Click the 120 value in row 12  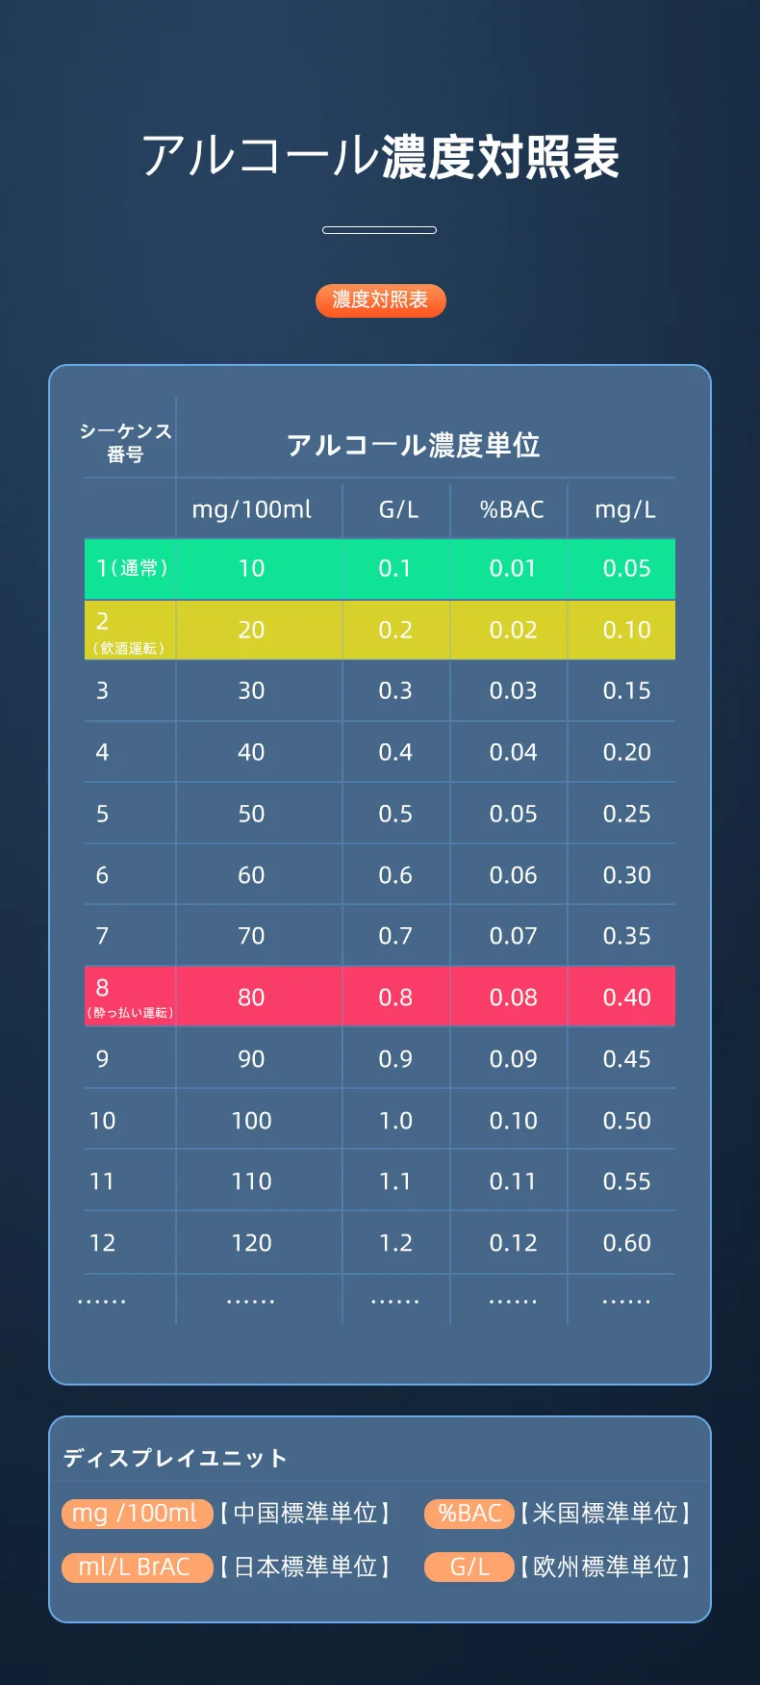(251, 1243)
